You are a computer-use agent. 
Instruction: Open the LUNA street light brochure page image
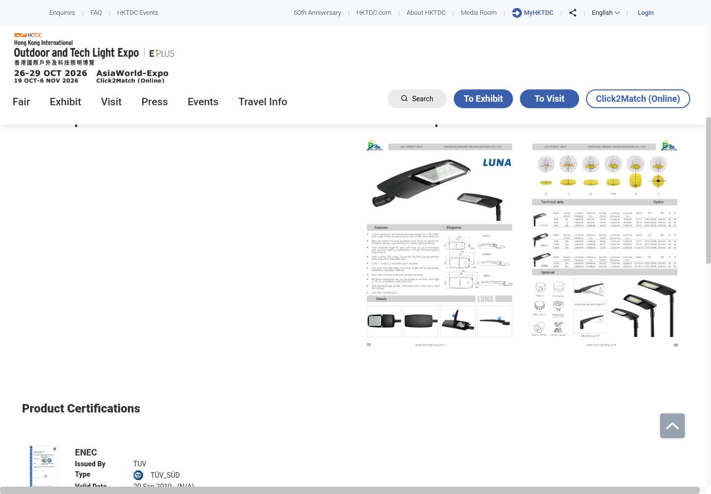point(439,244)
